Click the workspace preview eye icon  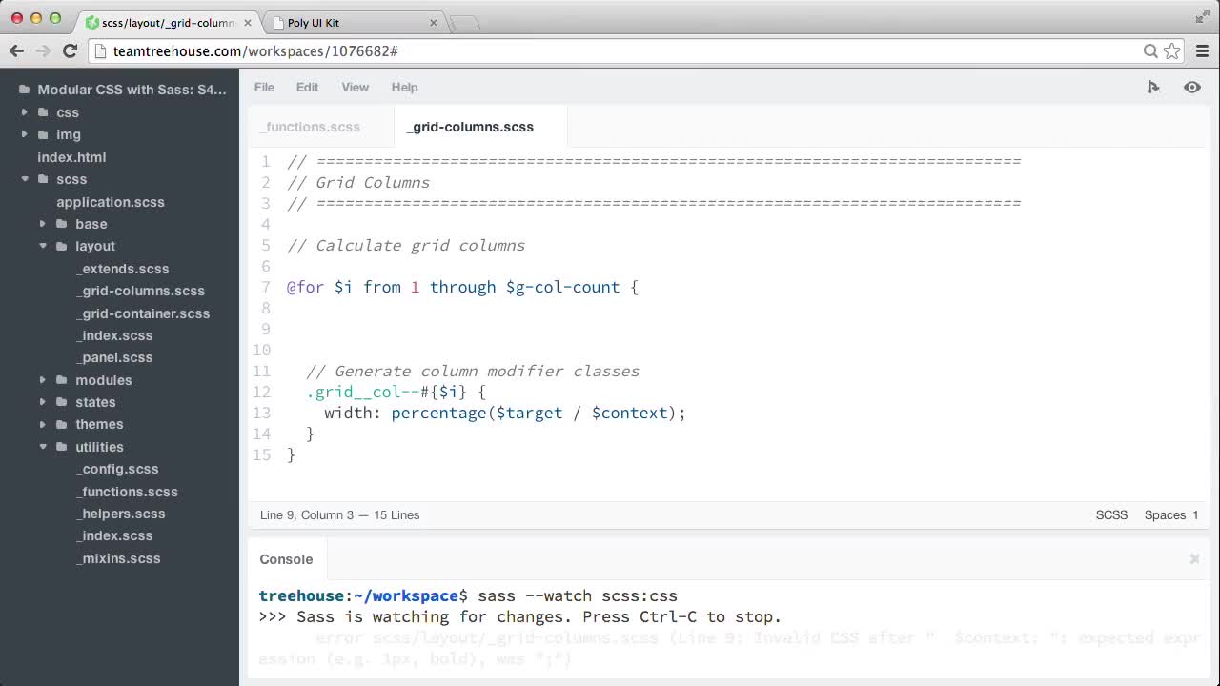(1192, 87)
